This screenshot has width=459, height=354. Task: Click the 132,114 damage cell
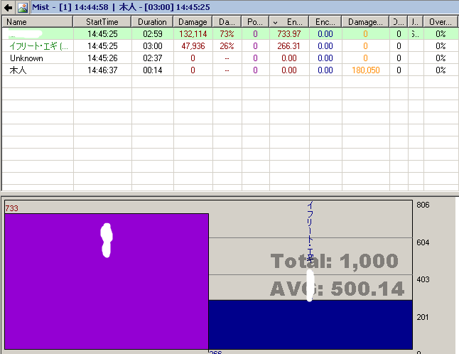pyautogui.click(x=193, y=34)
